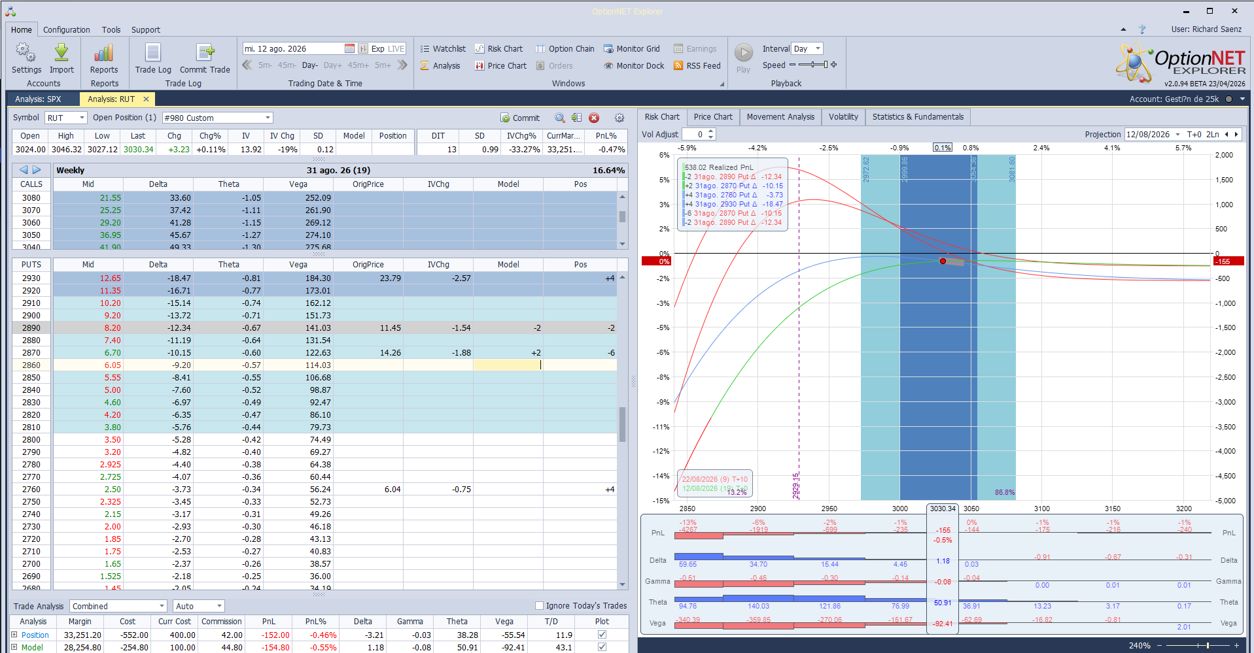
Task: Open the Statistics & Fundamentals tab
Action: 918,117
